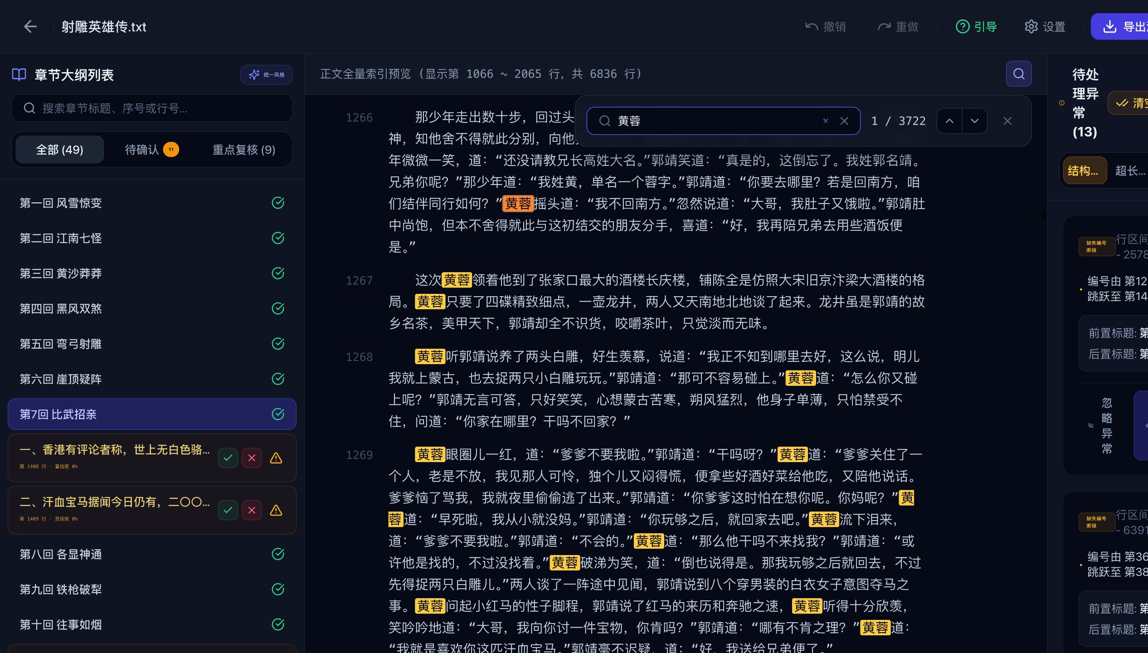1148x653 pixels.
Task: Open 设置 settings
Action: coord(1045,27)
